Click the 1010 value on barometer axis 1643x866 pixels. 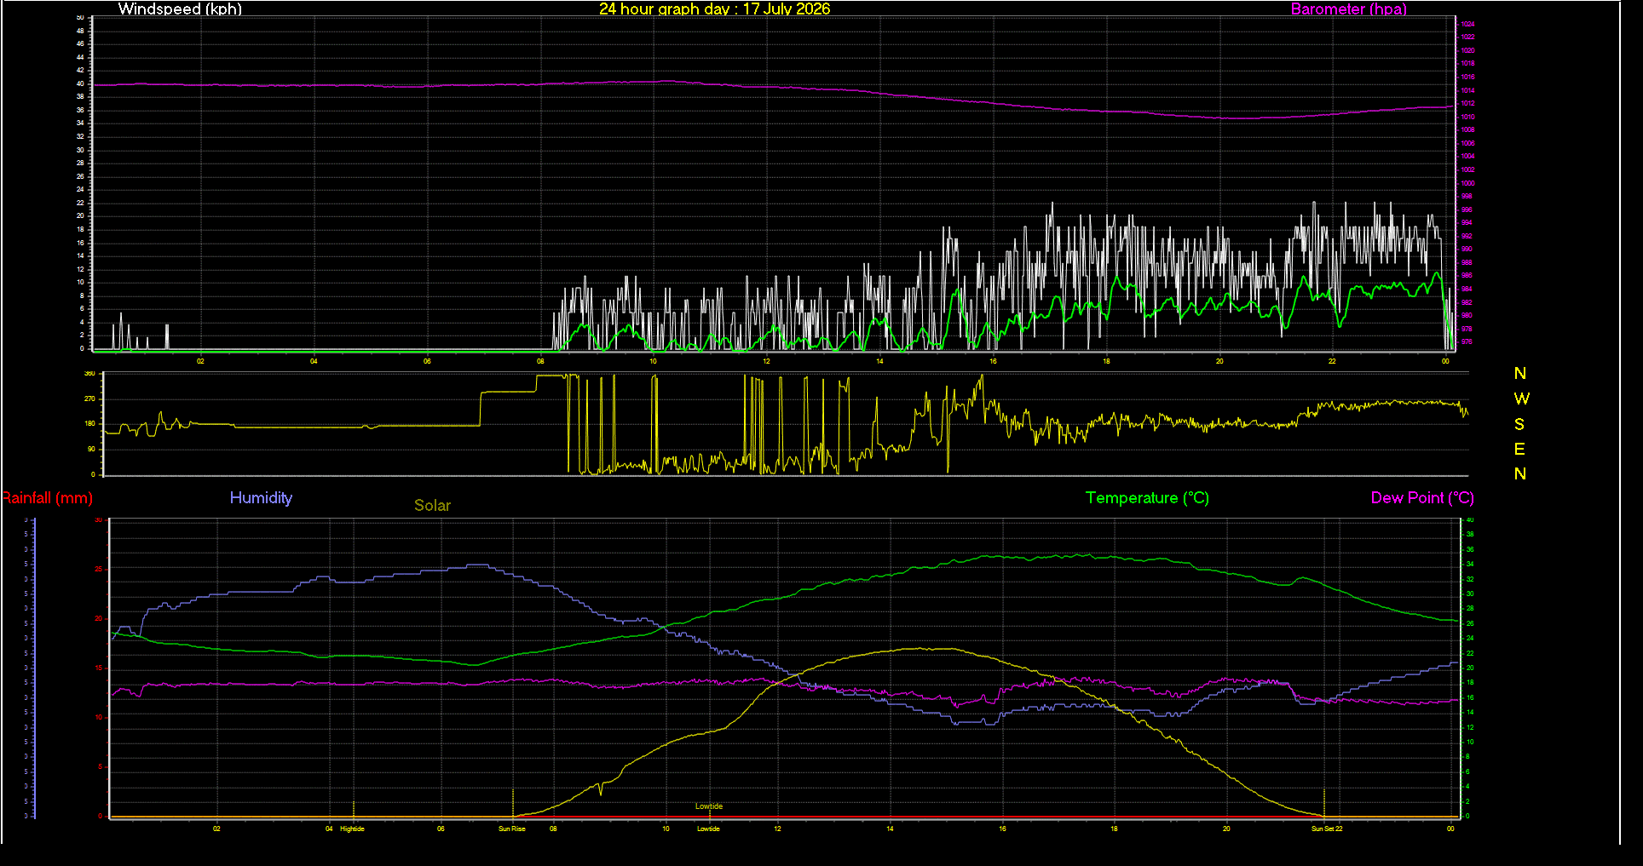(1467, 117)
